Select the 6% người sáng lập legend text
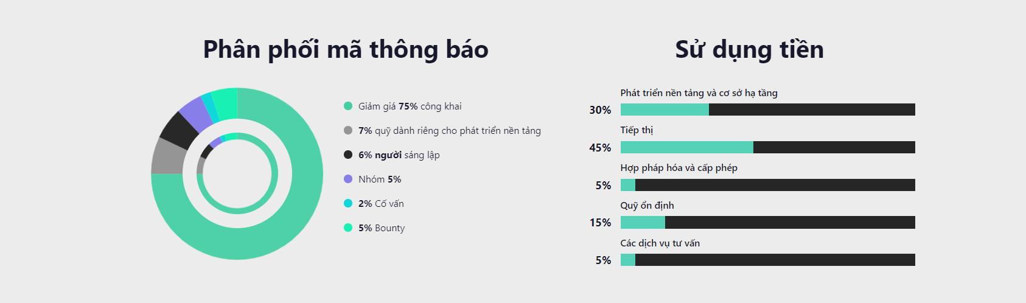Screen dimensions: 1026x303 click(x=399, y=155)
